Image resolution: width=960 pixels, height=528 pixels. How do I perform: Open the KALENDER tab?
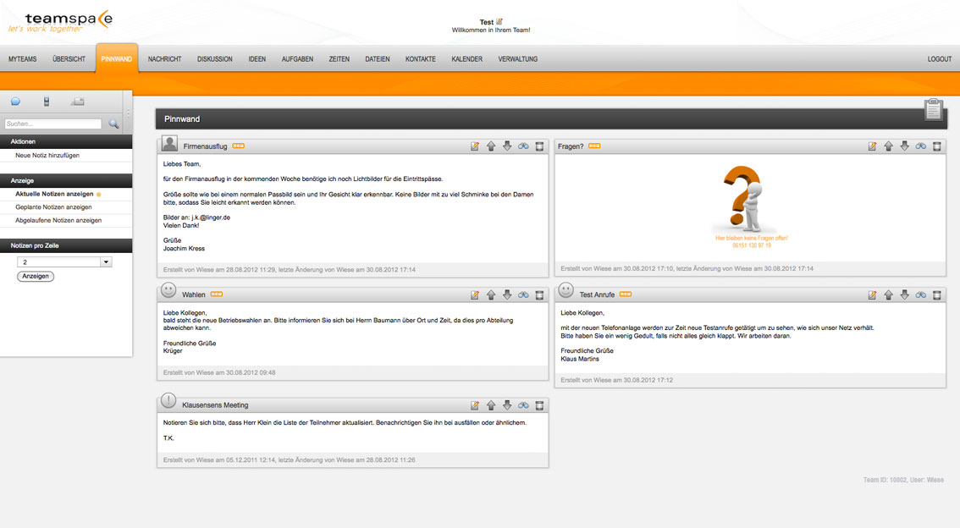pos(467,59)
